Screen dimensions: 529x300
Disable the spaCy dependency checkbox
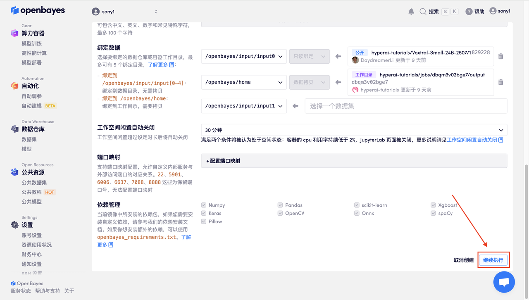[x=433, y=213]
